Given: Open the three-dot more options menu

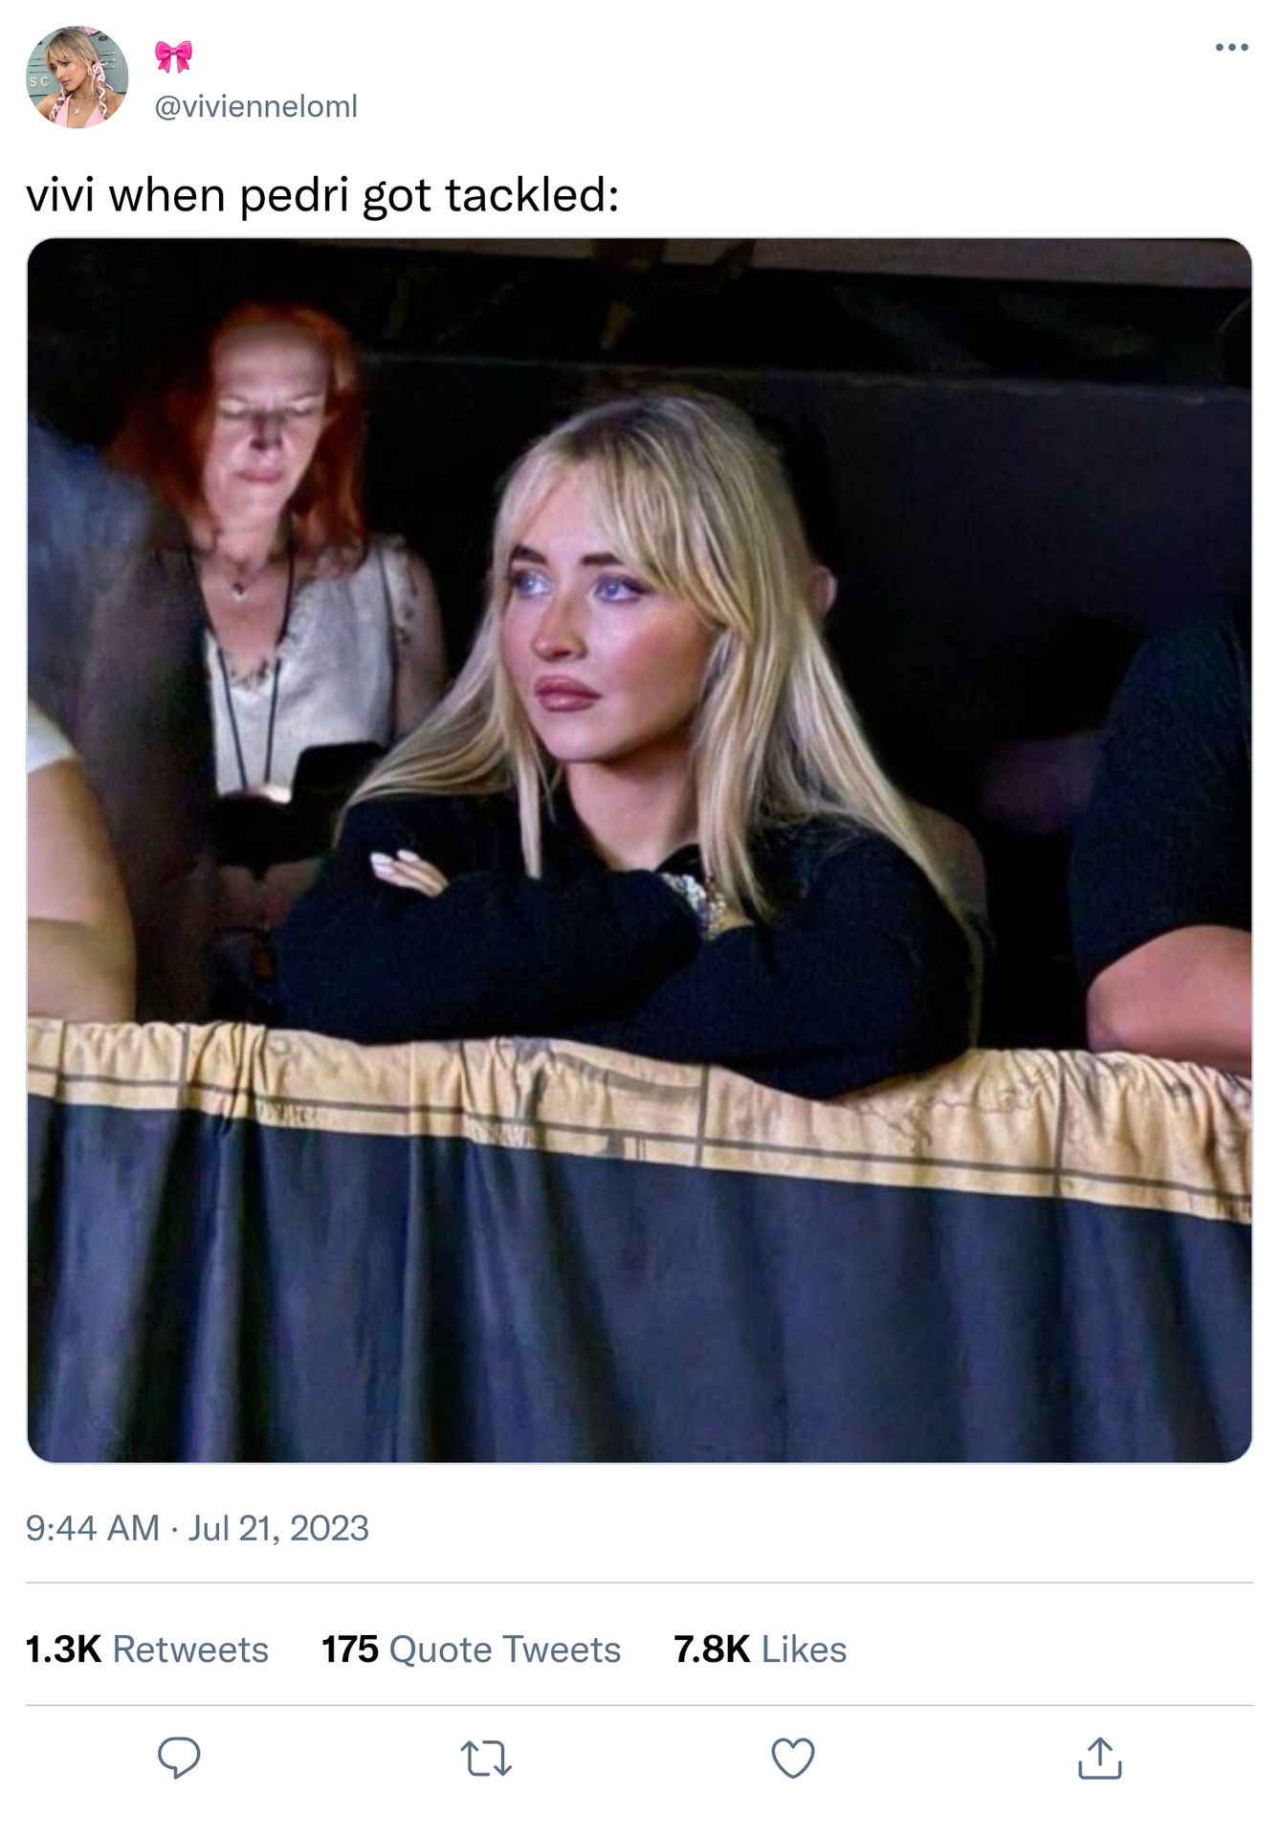Looking at the screenshot, I should tap(1232, 47).
